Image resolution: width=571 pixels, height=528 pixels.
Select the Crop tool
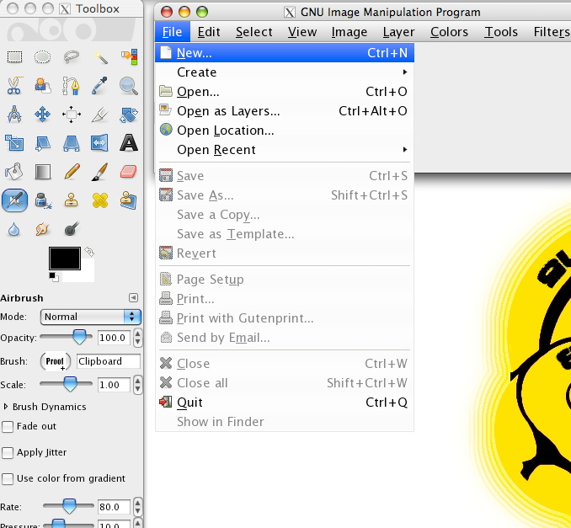(99, 115)
